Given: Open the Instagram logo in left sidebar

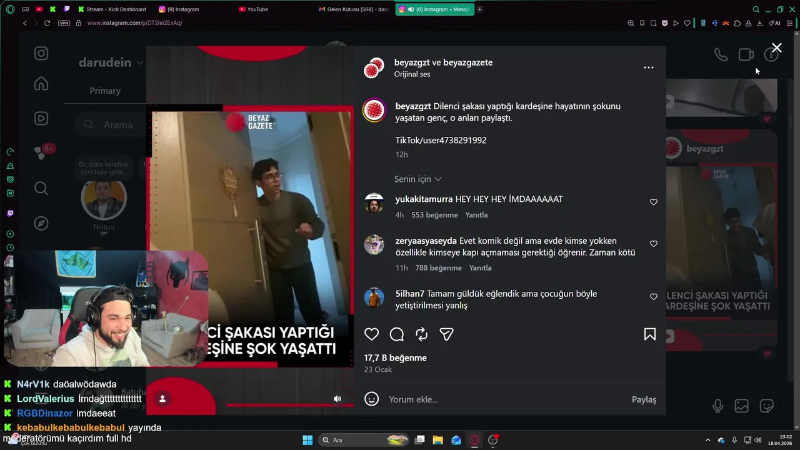Looking at the screenshot, I should [41, 53].
